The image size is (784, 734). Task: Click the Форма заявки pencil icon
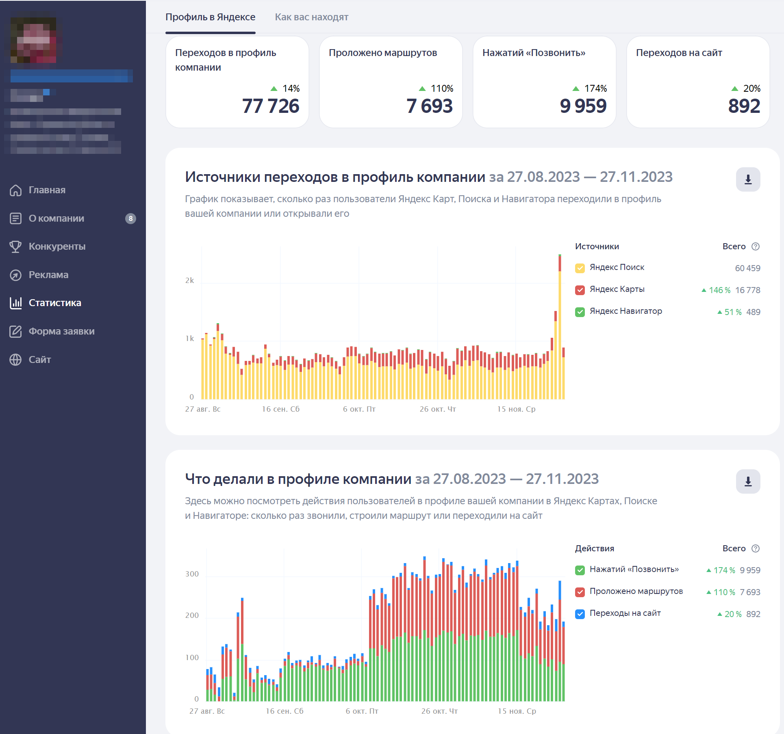click(15, 331)
